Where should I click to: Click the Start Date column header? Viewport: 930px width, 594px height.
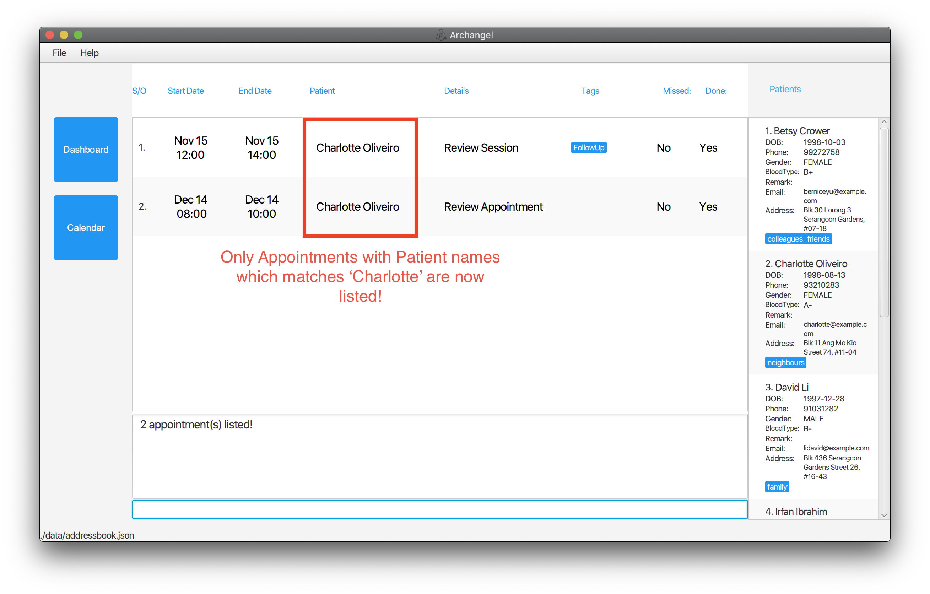click(x=185, y=91)
